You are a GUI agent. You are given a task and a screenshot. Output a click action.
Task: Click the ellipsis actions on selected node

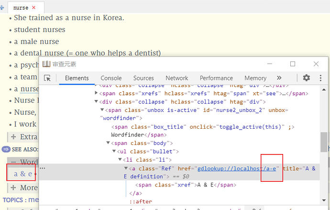(43, 168)
